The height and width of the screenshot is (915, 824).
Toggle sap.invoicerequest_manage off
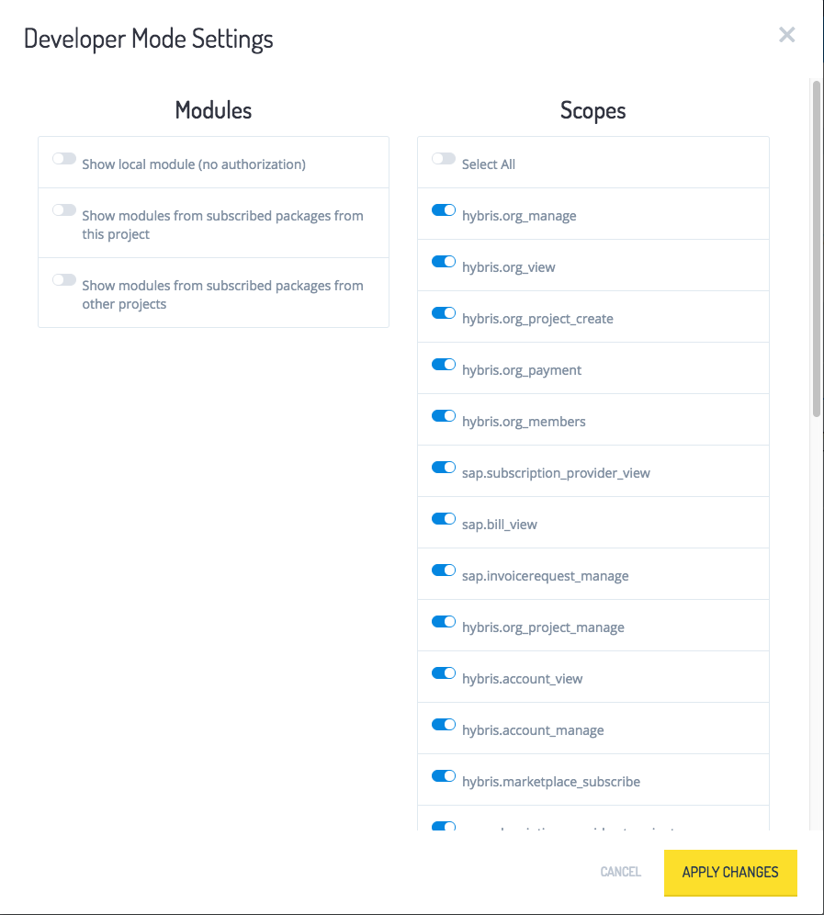(x=443, y=570)
